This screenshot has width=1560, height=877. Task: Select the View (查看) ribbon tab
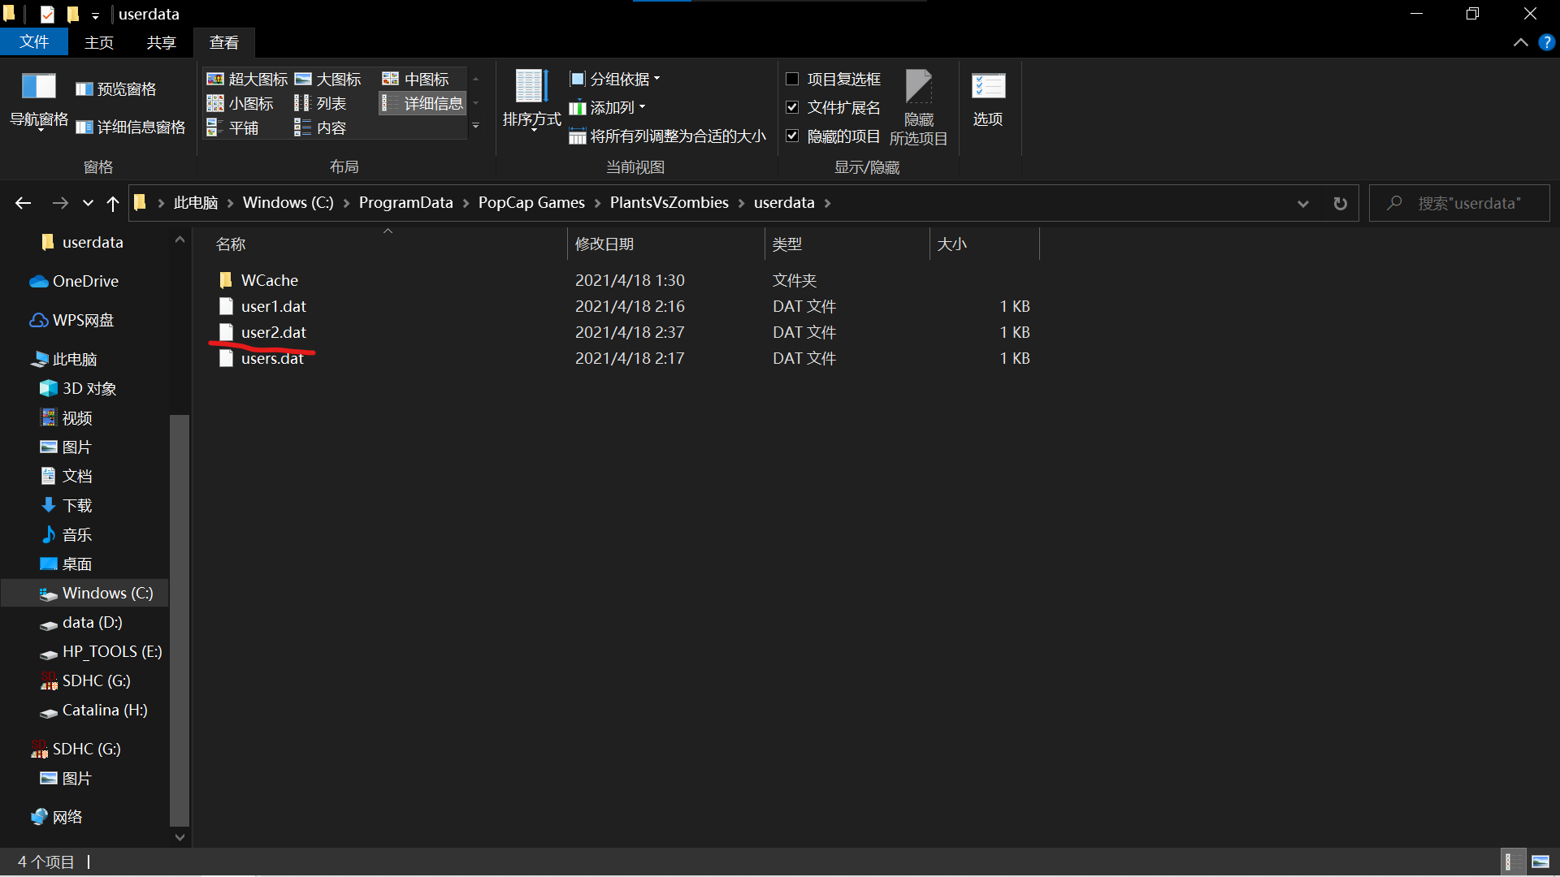224,42
